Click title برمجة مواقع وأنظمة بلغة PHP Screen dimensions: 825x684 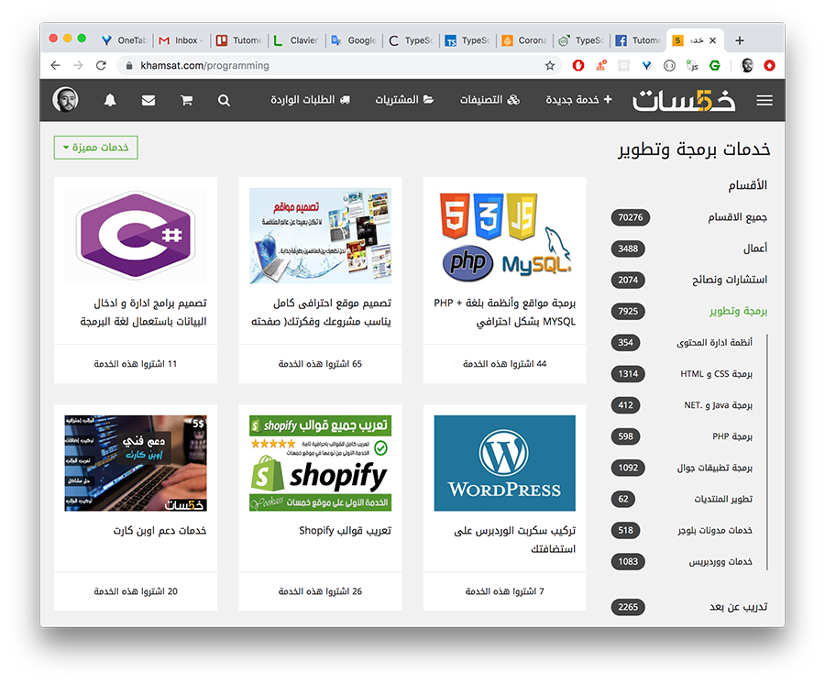(x=504, y=312)
